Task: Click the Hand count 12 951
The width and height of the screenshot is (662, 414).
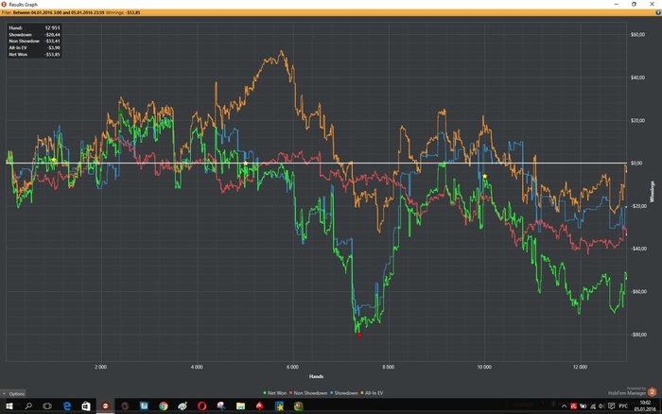Action: click(52, 27)
